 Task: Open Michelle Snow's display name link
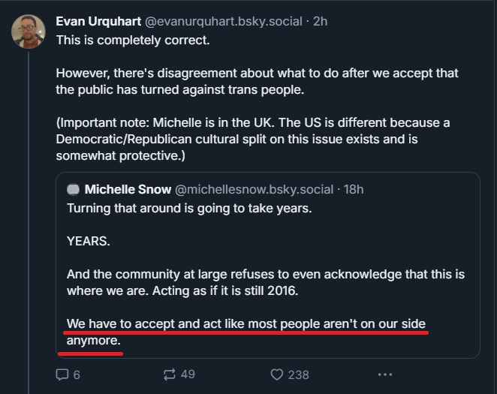[128, 190]
